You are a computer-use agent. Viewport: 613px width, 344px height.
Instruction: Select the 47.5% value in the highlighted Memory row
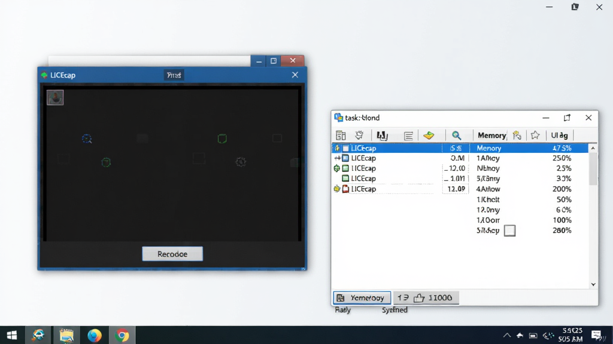click(562, 148)
